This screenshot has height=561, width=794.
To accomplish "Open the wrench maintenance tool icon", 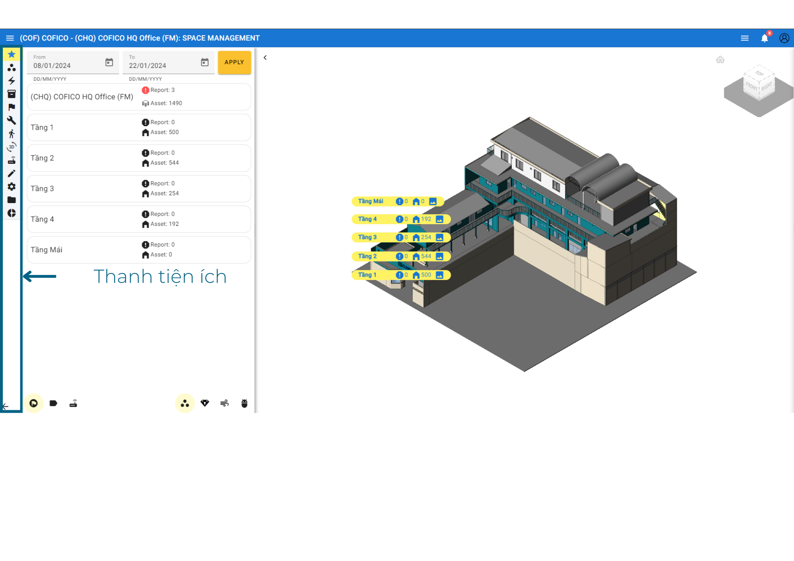I will pyautogui.click(x=12, y=120).
